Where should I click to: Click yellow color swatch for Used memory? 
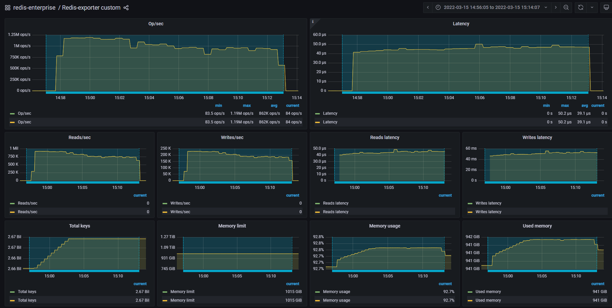pyautogui.click(x=470, y=300)
